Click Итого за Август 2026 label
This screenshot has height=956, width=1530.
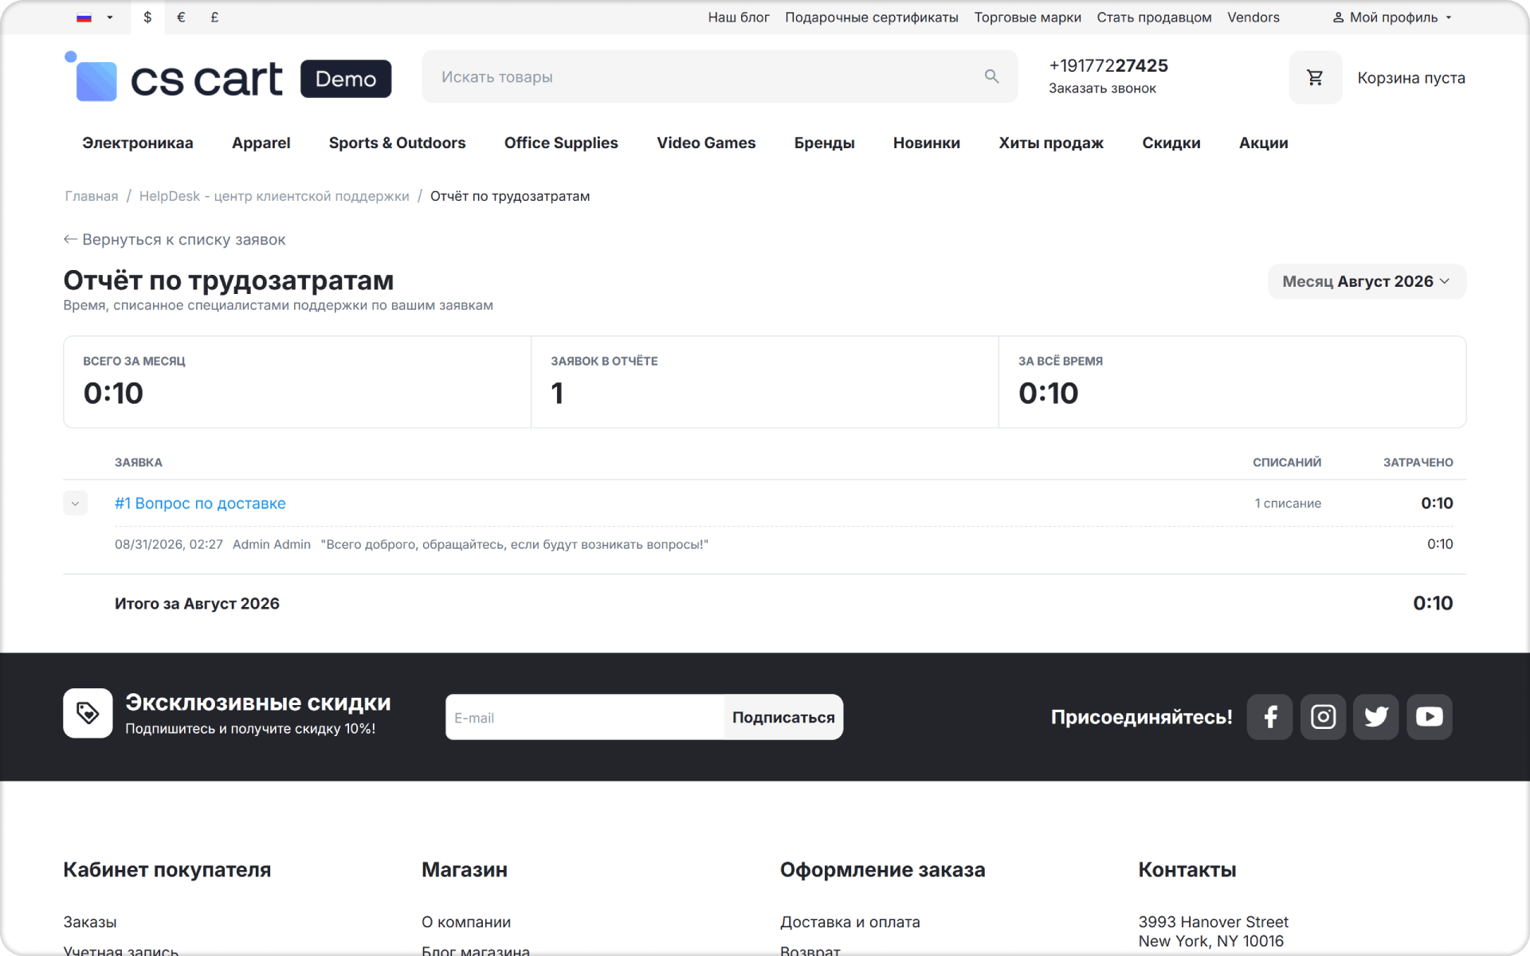point(197,604)
